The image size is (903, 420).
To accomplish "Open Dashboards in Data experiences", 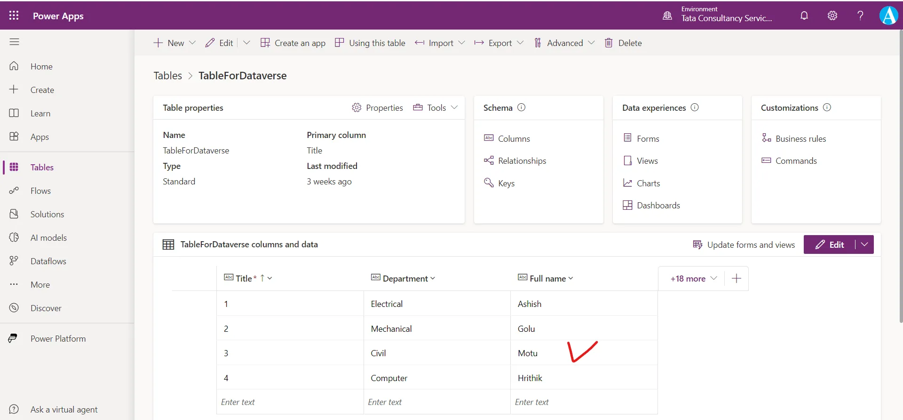I will 651,205.
